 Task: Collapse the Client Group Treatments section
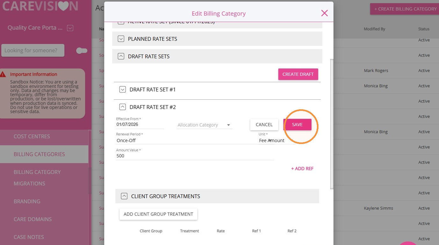coord(124,196)
